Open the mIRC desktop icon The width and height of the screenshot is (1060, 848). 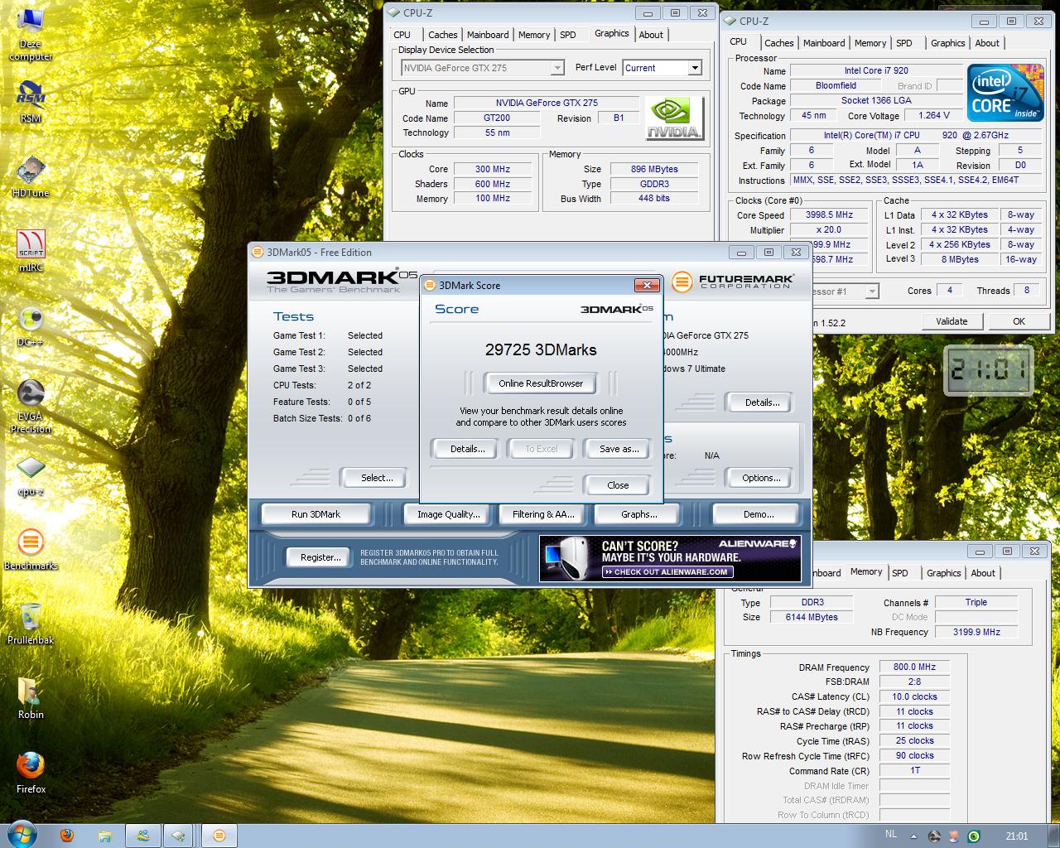[x=31, y=250]
